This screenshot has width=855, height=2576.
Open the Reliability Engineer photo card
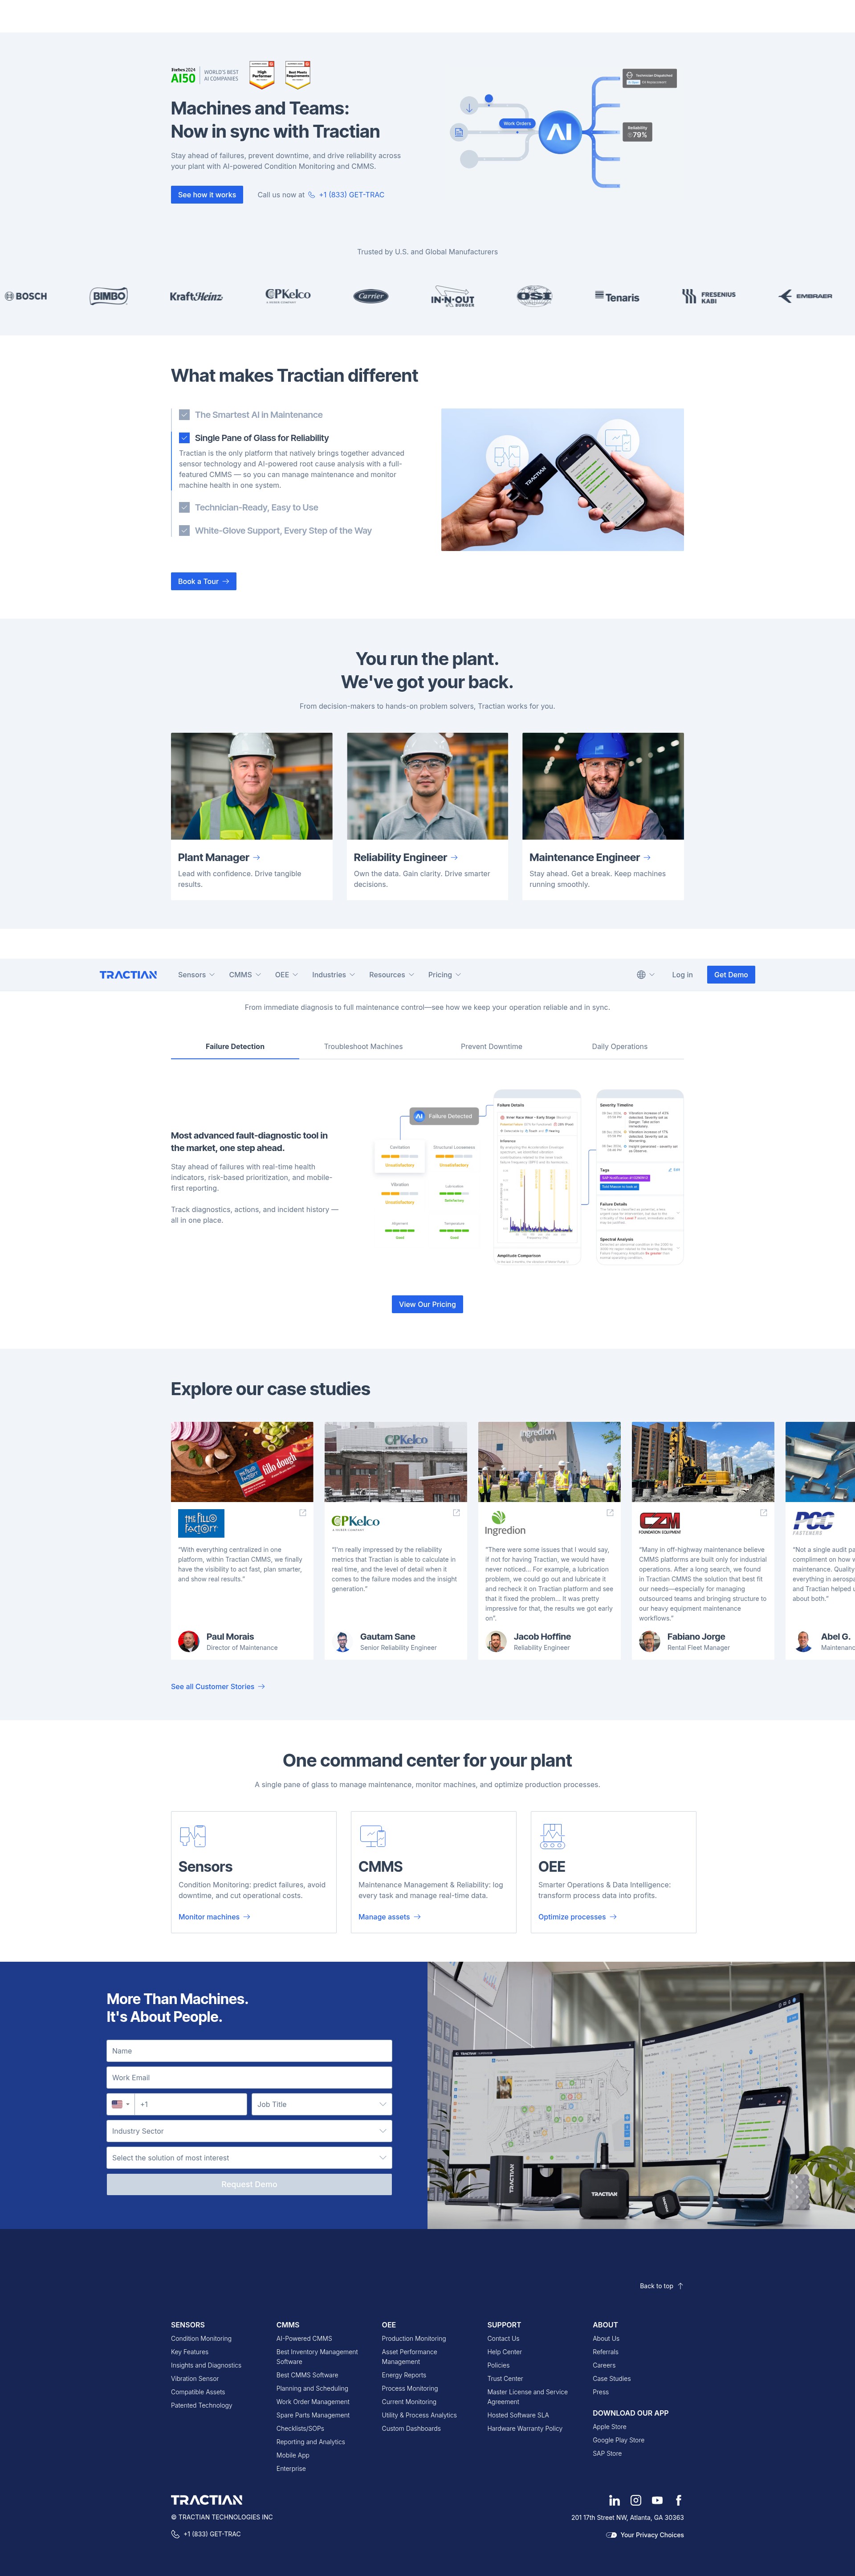[427, 816]
